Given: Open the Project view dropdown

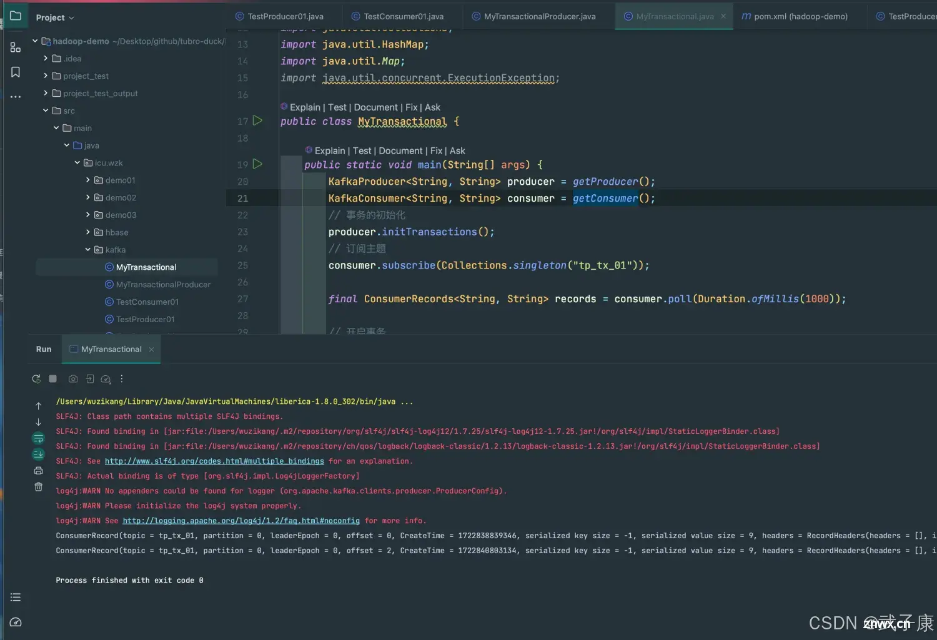Looking at the screenshot, I should [55, 17].
